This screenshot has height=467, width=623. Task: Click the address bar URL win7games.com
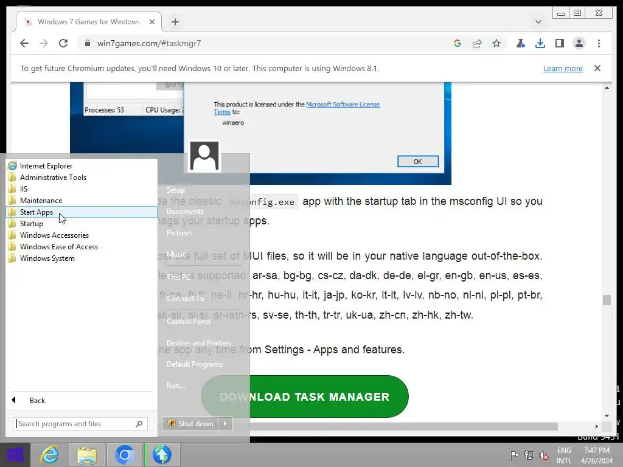click(149, 43)
